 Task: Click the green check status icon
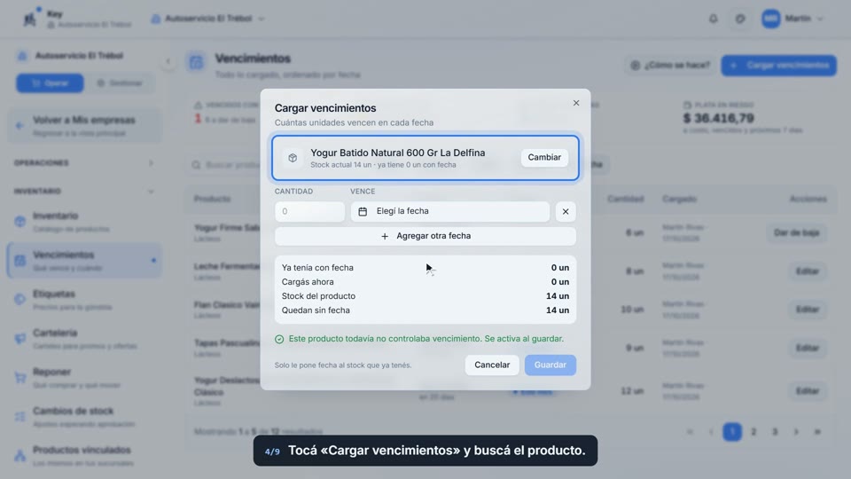point(279,339)
